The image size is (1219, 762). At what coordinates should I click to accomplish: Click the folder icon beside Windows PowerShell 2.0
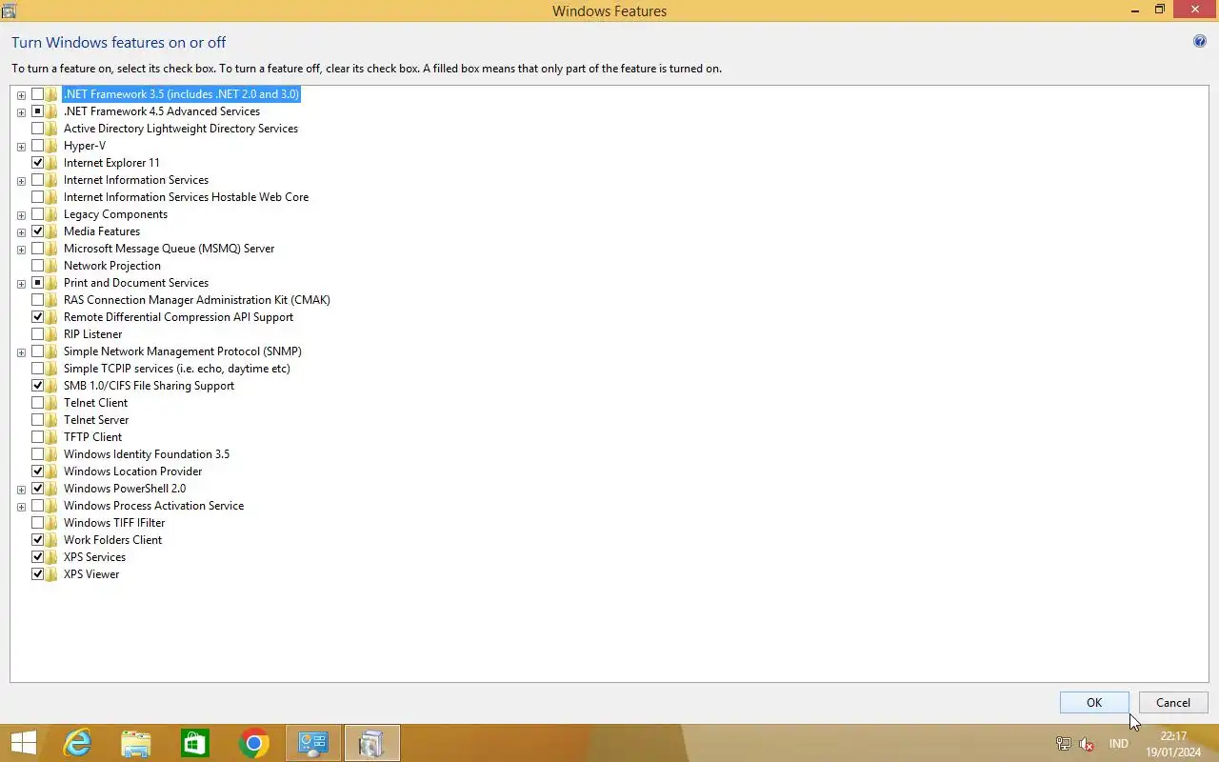click(x=52, y=489)
